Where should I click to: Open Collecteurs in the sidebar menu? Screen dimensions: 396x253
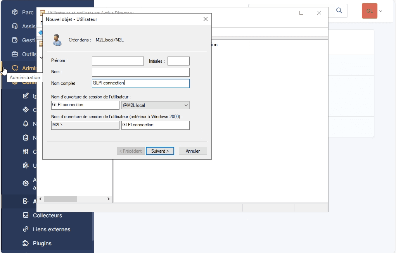(x=47, y=215)
